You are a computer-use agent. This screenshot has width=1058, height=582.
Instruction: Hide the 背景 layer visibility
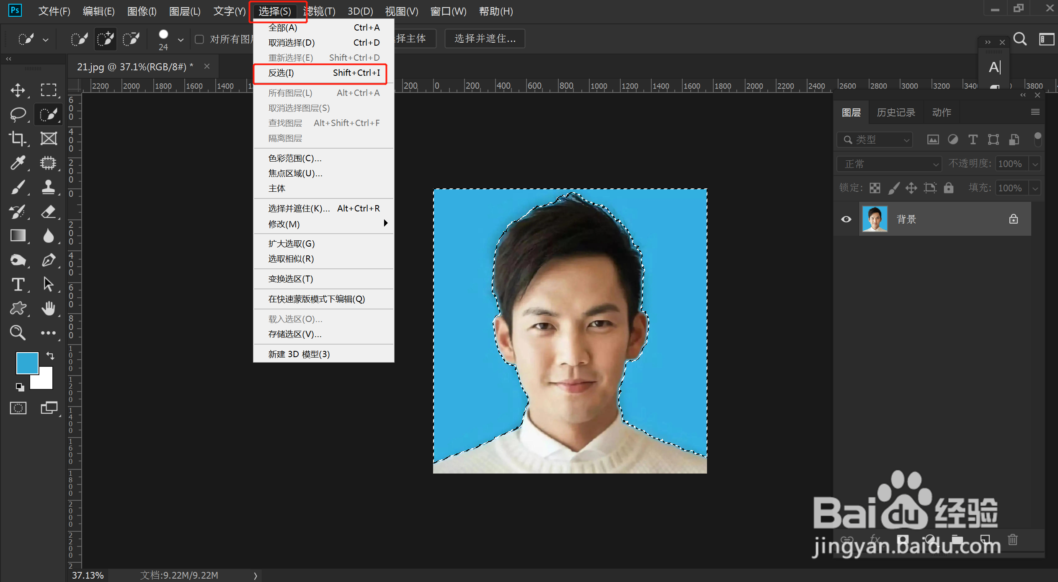(x=846, y=219)
